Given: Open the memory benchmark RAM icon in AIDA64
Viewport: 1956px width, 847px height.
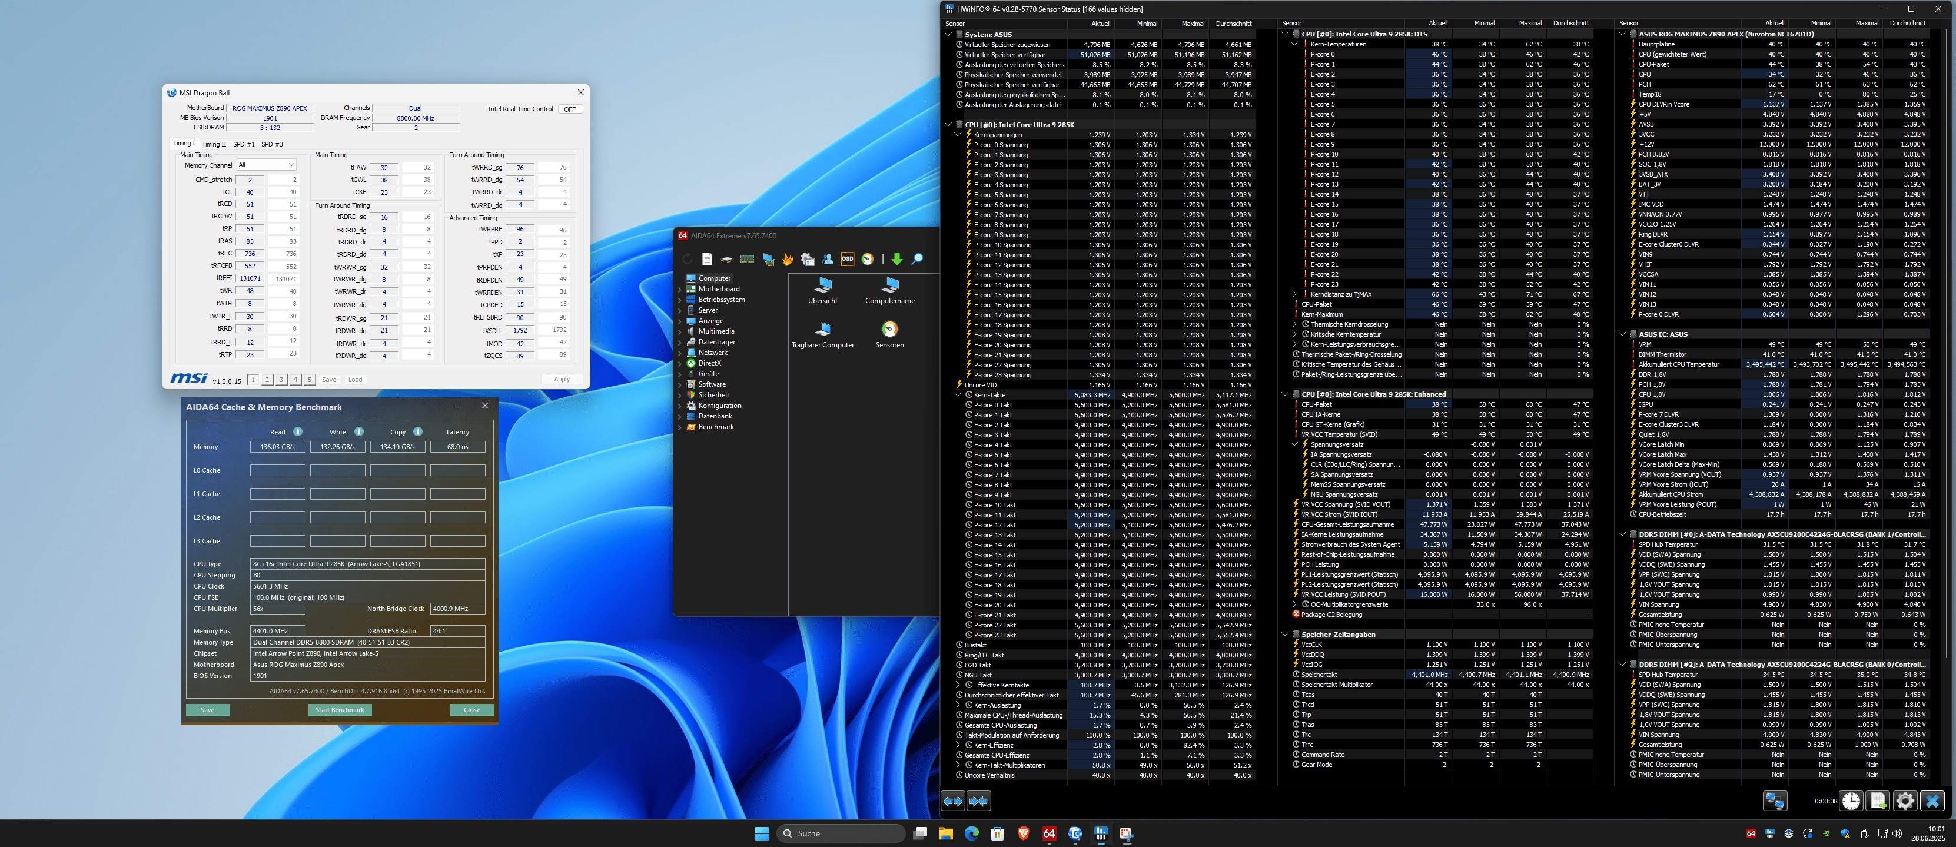Looking at the screenshot, I should pos(747,259).
